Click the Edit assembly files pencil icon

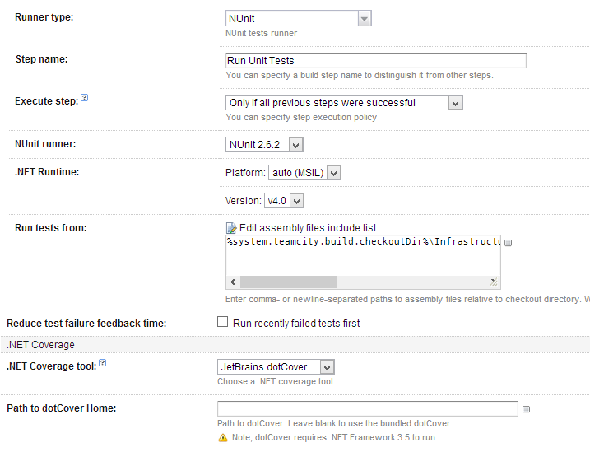click(231, 227)
